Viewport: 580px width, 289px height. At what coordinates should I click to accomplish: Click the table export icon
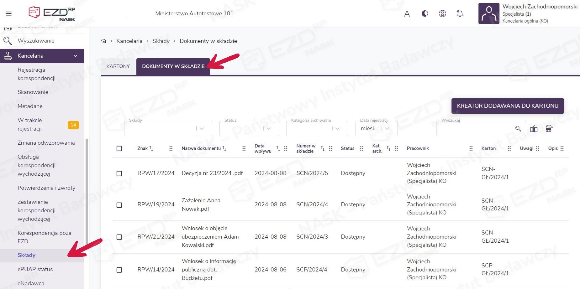click(x=549, y=129)
